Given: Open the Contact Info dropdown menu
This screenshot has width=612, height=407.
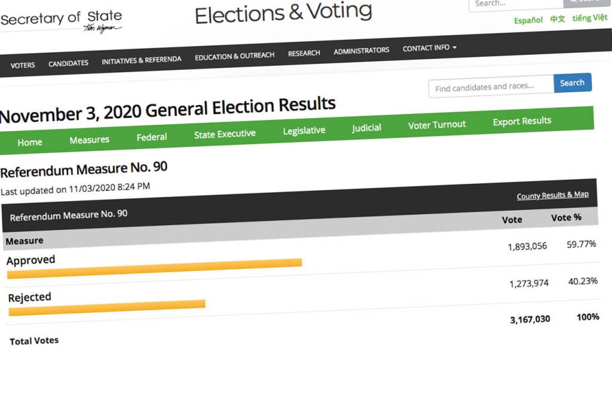Looking at the screenshot, I should pyautogui.click(x=428, y=48).
